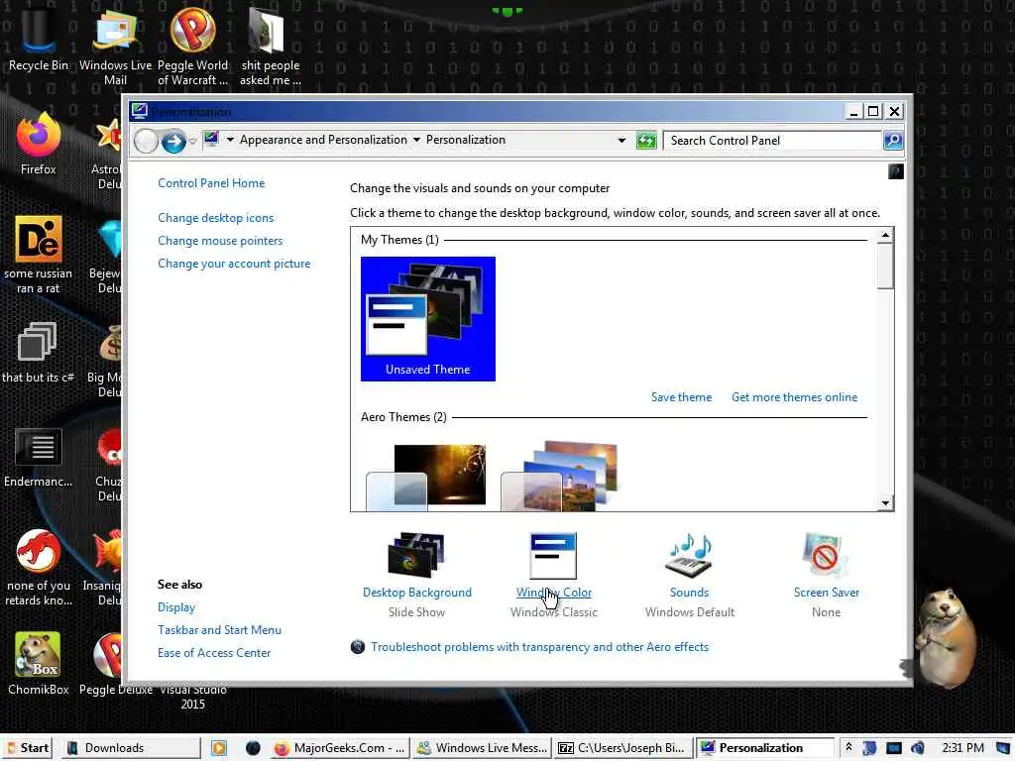
Task: Click the show desktop icon beside clock
Action: tap(1003, 748)
